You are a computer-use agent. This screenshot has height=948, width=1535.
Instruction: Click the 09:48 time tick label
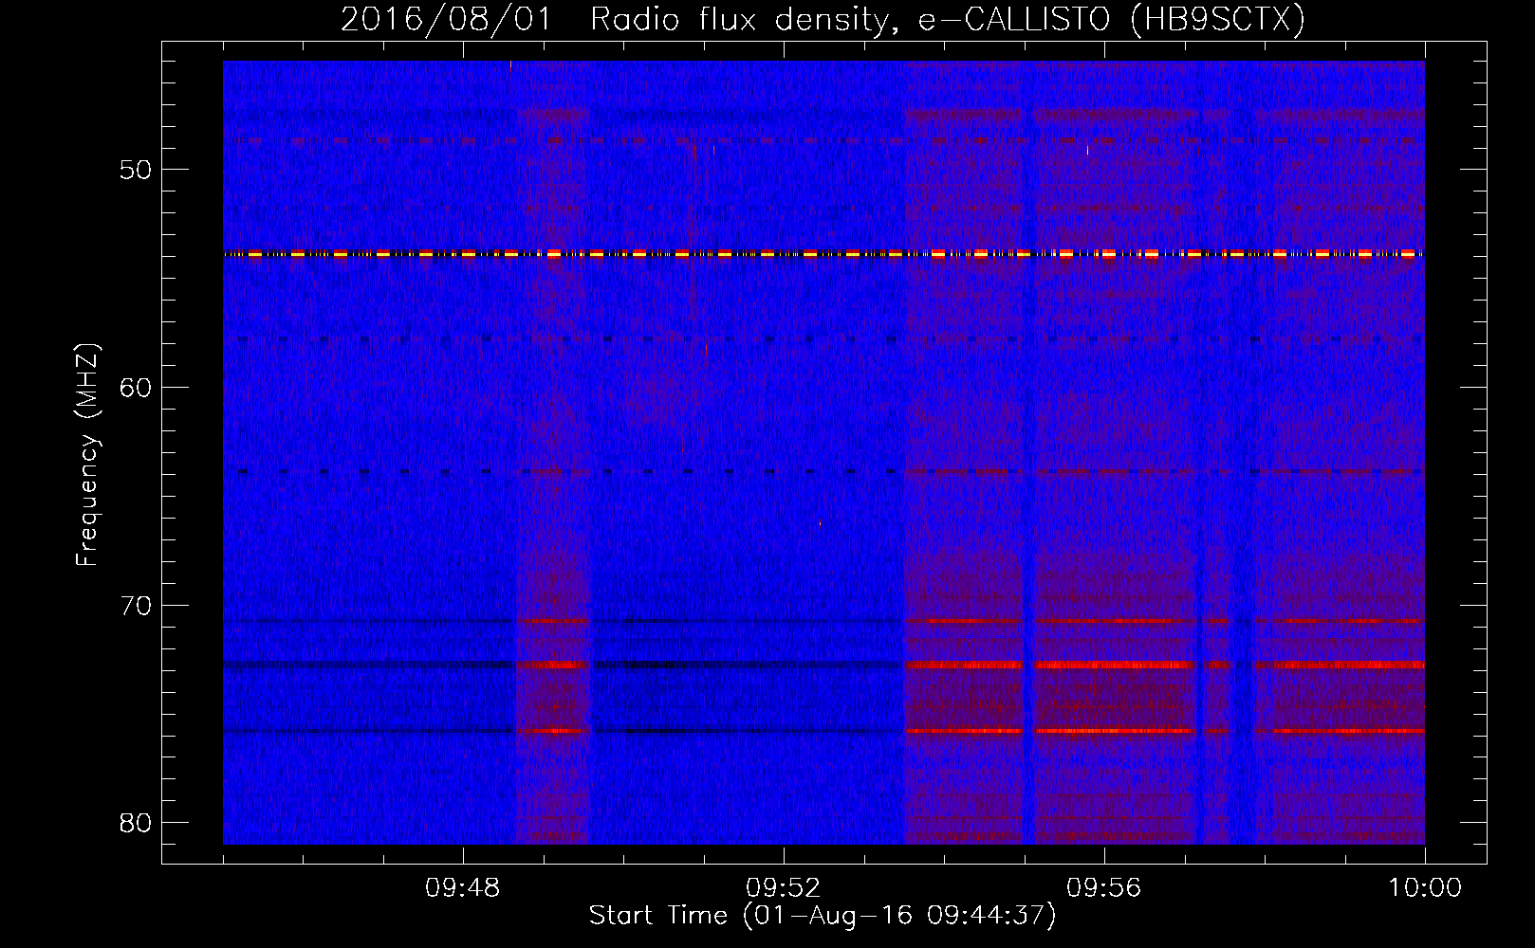(x=463, y=888)
